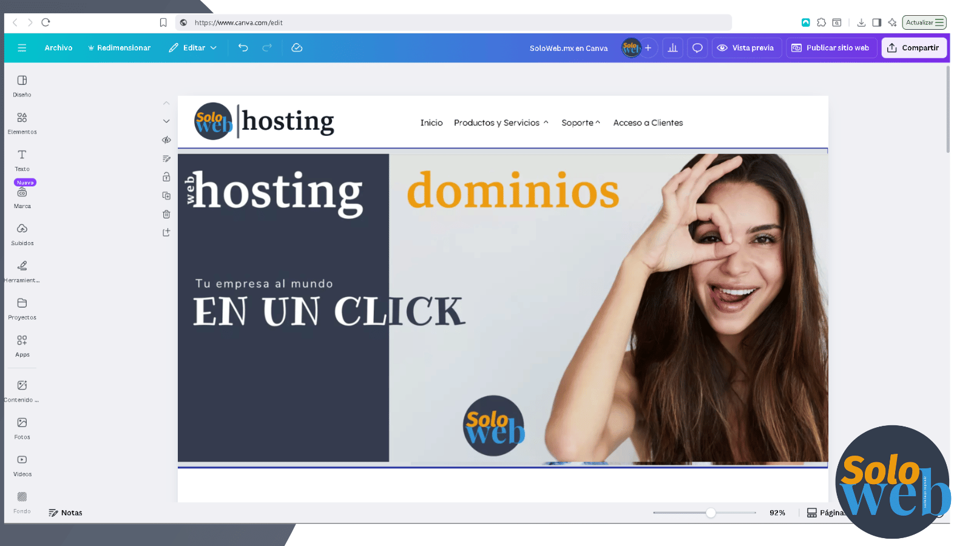Click the move page down chevron
This screenshot has height=546, width=971.
166,121
